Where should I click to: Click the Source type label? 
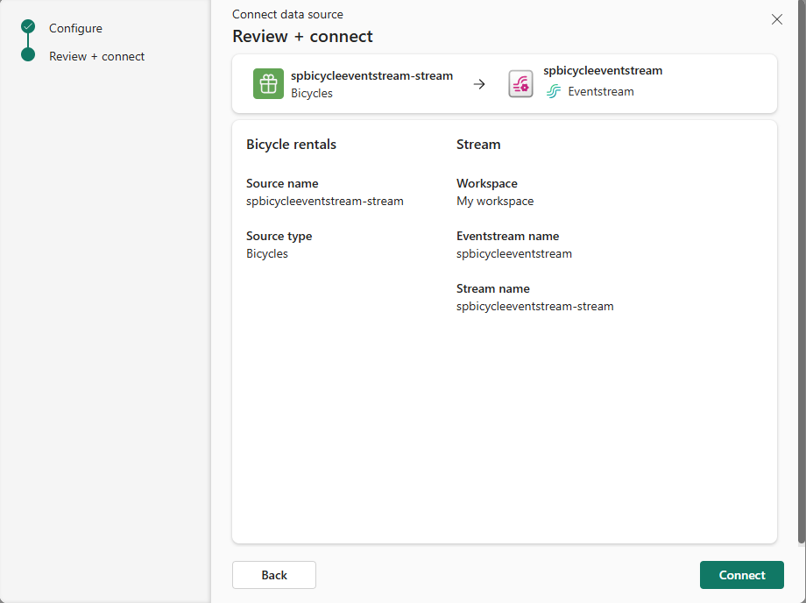tap(279, 236)
